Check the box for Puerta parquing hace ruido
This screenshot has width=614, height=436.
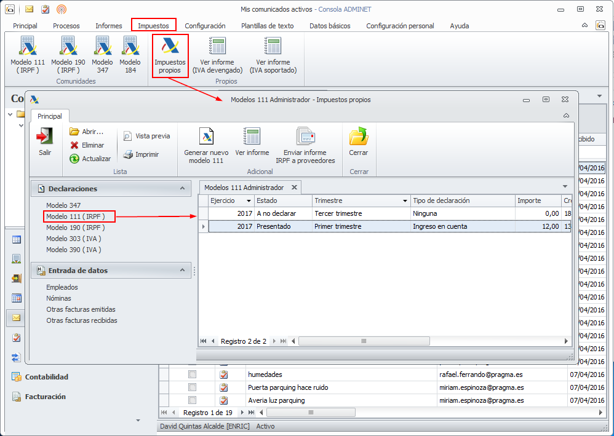pos(192,387)
